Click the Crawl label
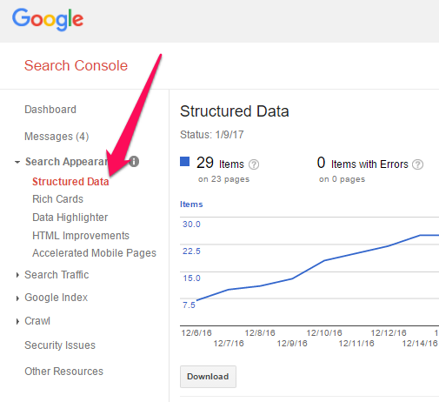 click(37, 321)
